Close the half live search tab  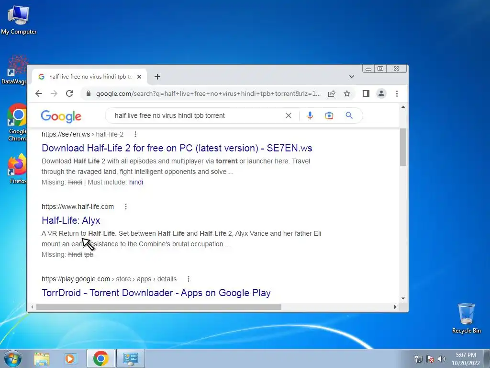(x=139, y=77)
